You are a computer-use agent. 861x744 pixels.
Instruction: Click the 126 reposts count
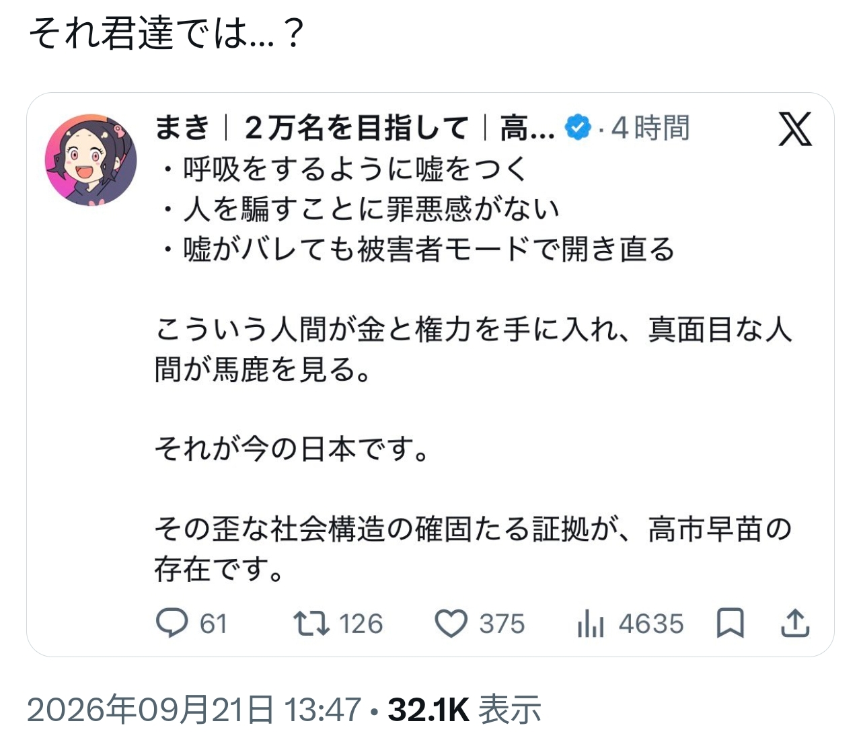(361, 624)
